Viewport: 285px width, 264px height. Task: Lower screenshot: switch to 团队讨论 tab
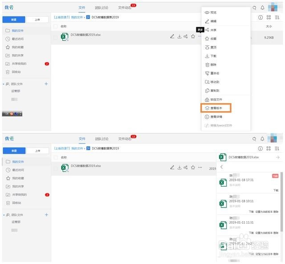(102, 139)
